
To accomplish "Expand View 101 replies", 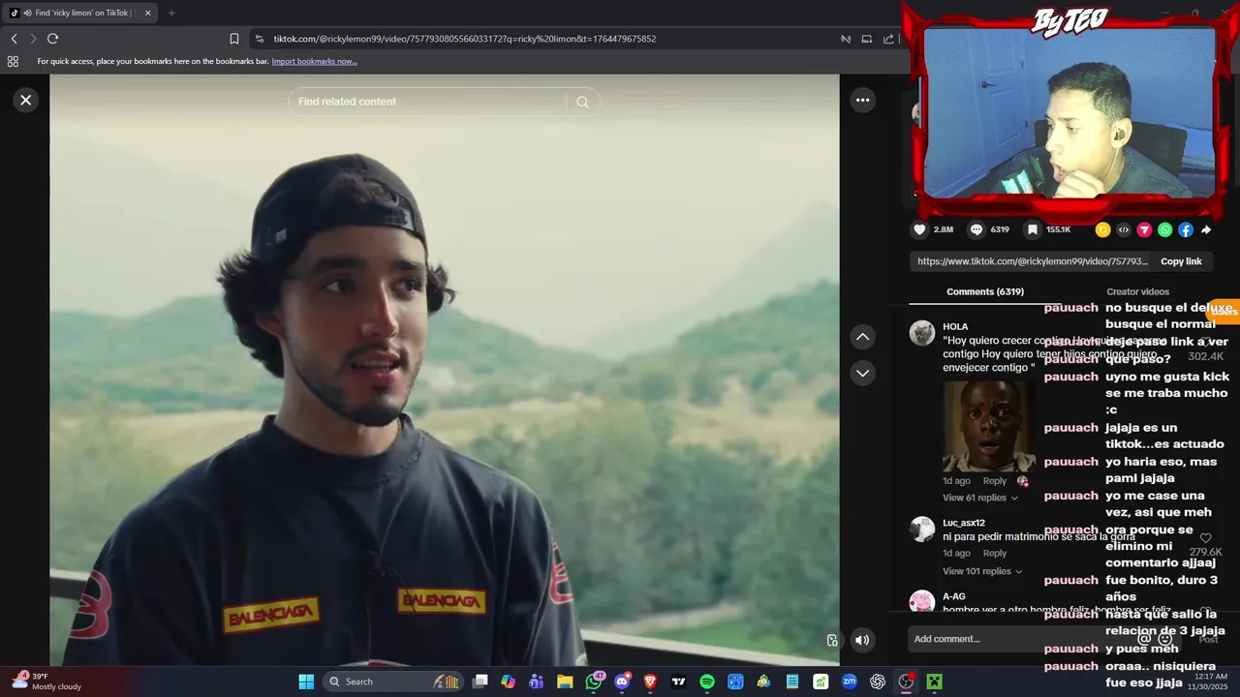I will click(x=982, y=571).
